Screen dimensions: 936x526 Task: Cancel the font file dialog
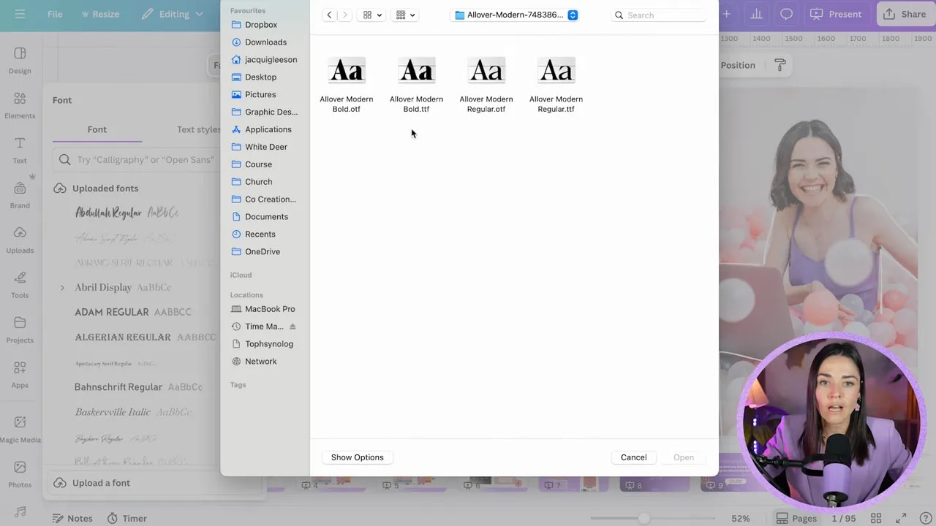point(633,457)
